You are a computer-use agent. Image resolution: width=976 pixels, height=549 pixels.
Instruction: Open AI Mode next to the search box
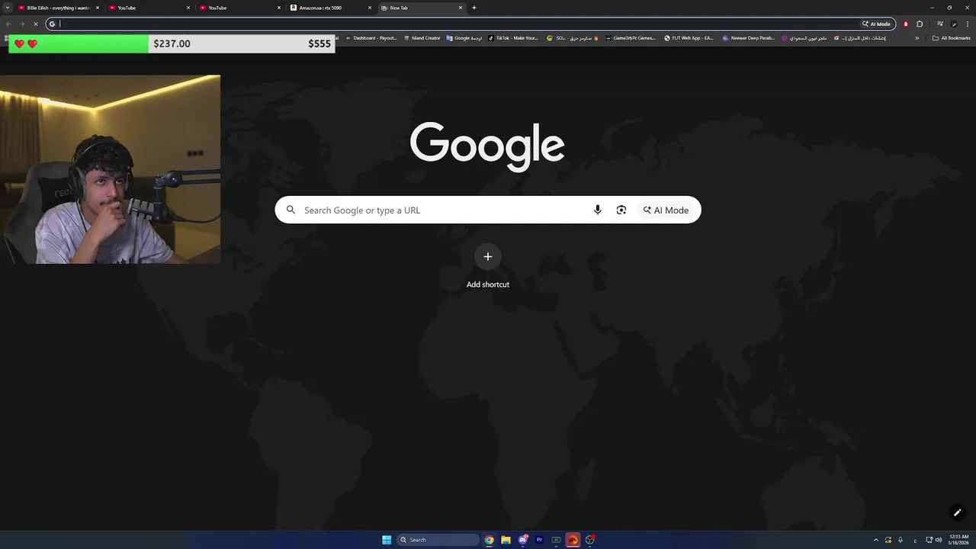pos(666,210)
